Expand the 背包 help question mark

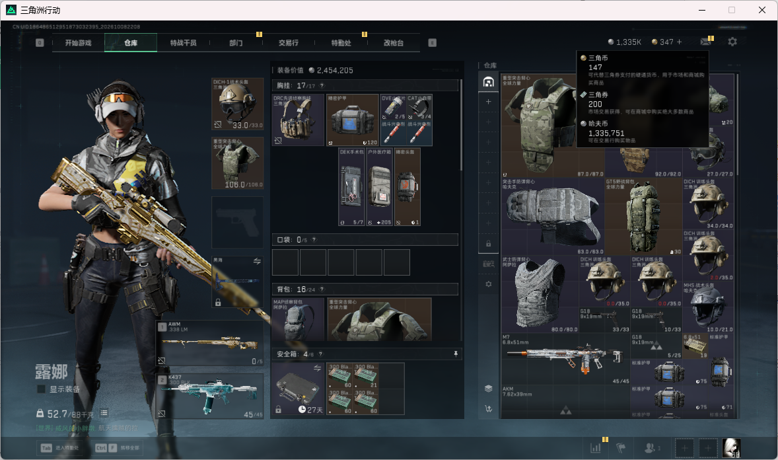(322, 289)
